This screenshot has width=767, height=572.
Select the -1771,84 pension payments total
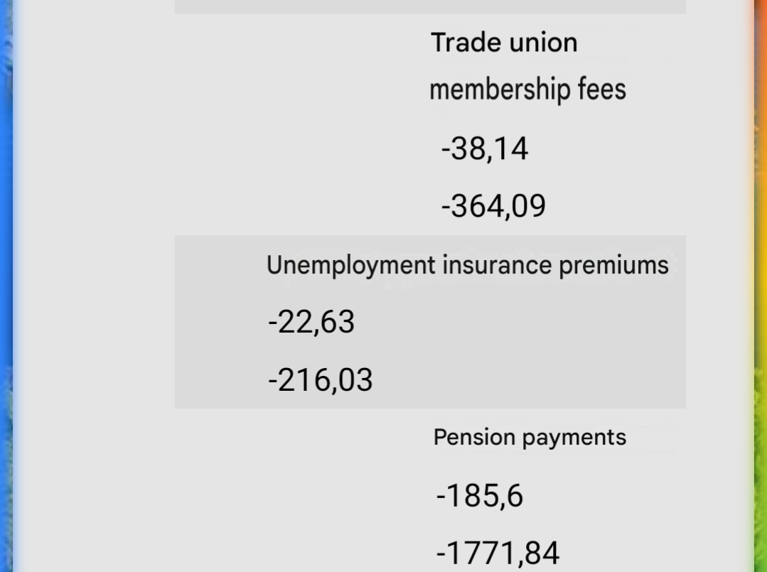pyautogui.click(x=498, y=553)
